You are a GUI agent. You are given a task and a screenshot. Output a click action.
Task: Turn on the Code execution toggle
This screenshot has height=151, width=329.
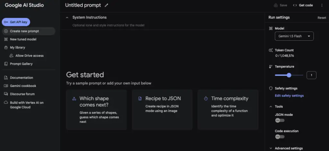pyautogui.click(x=280, y=137)
